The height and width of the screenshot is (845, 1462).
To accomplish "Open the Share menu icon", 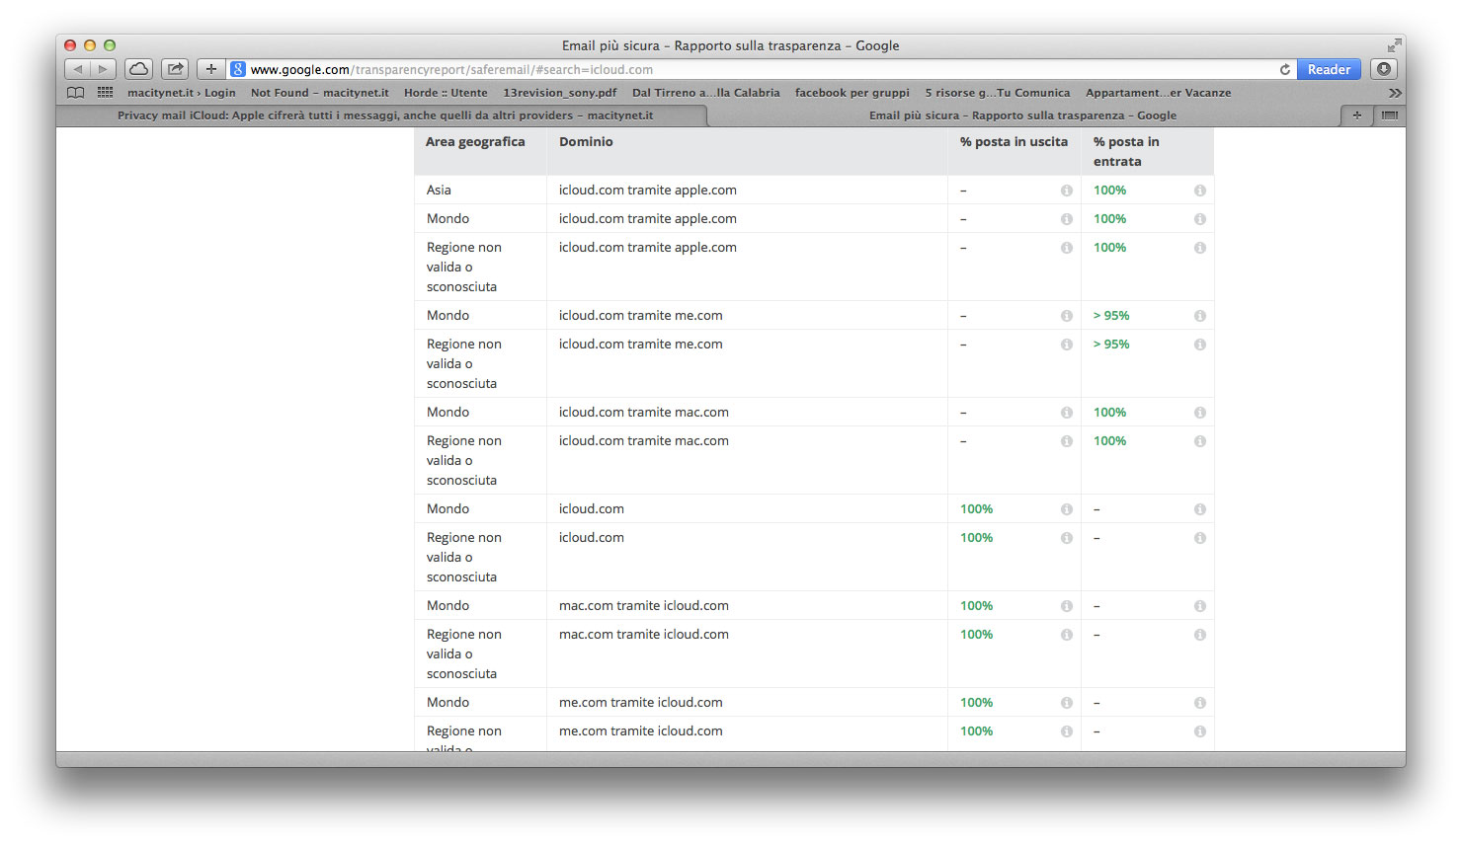I will 175,69.
